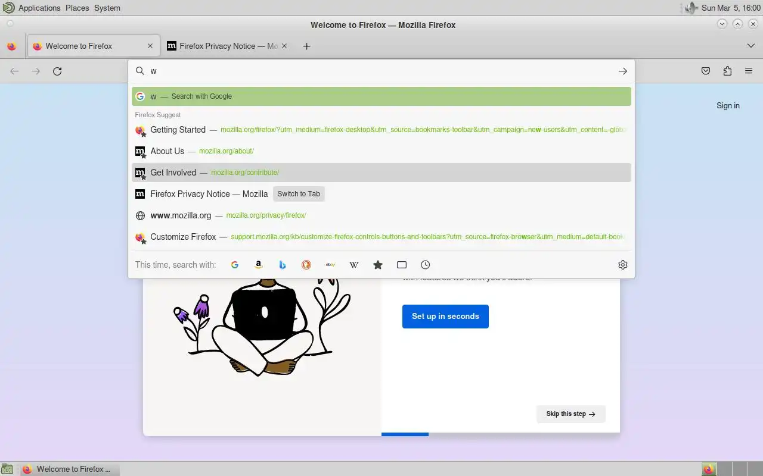The height and width of the screenshot is (476, 763).
Task: Close the Firefox Privacy Notice tab
Action: click(x=284, y=46)
